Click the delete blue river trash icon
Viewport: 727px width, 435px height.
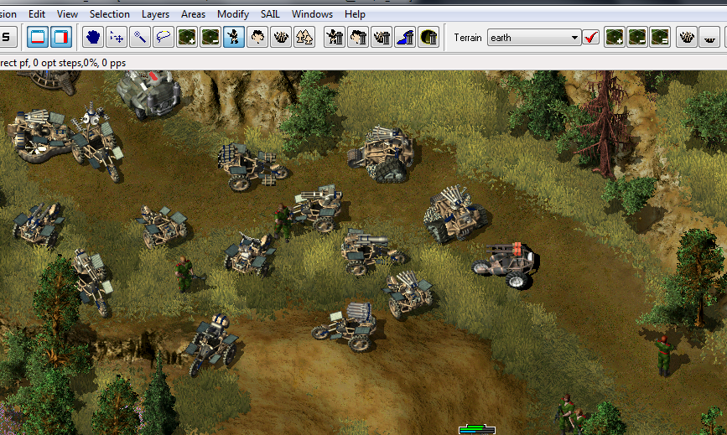pyautogui.click(x=405, y=37)
